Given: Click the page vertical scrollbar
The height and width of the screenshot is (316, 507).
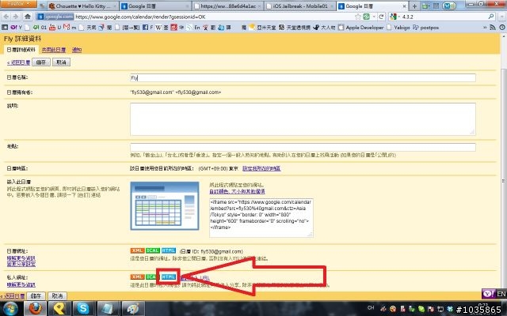Looking at the screenshot, I should click(x=504, y=181).
